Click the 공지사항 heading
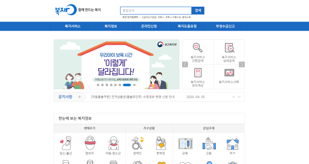309x164 pixels. click(65, 97)
